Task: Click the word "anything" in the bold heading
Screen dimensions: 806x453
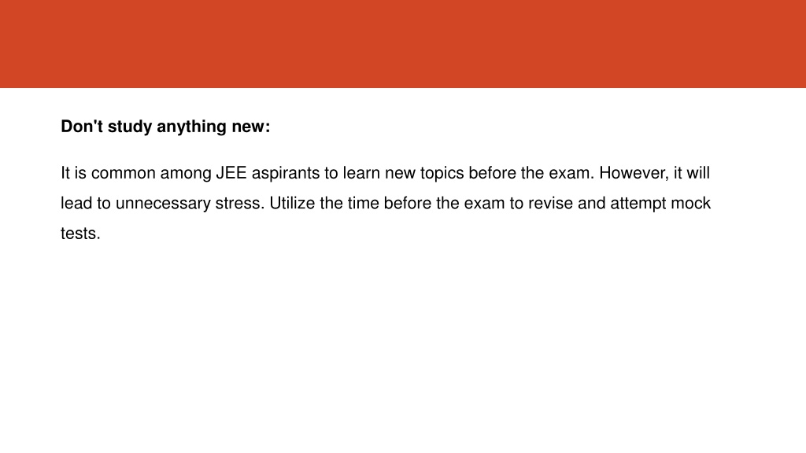Action: click(x=191, y=127)
